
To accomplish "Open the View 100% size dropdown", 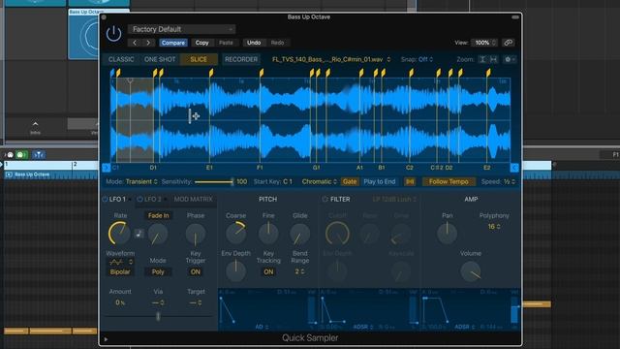I will pyautogui.click(x=484, y=43).
